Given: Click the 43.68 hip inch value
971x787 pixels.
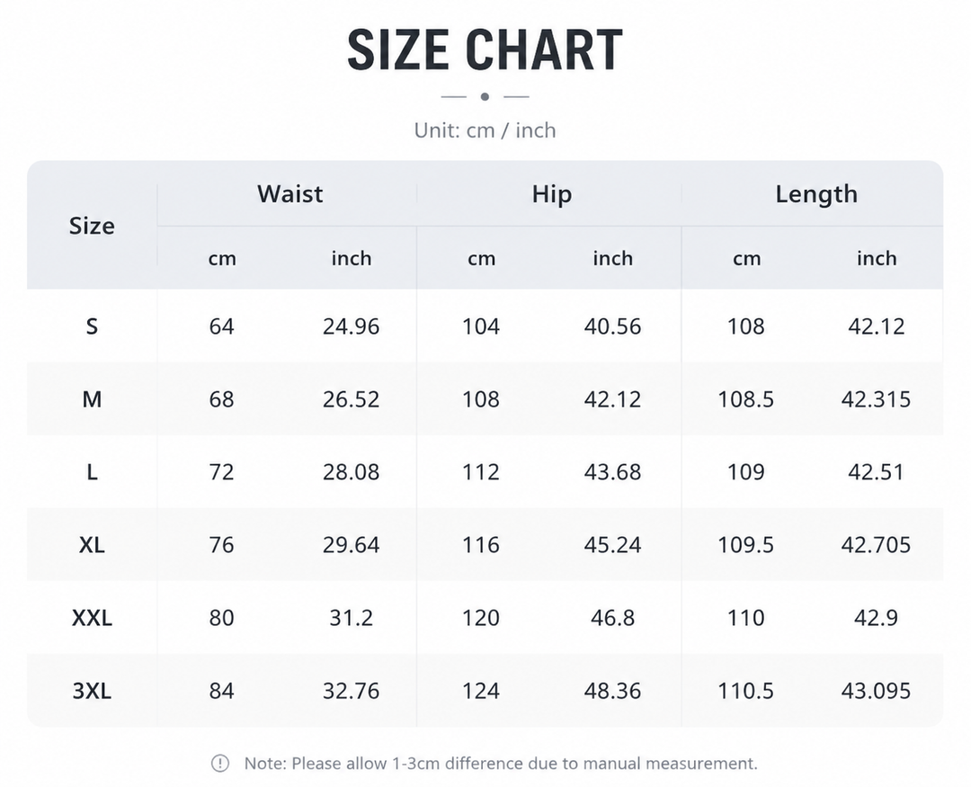Looking at the screenshot, I should tap(612, 472).
